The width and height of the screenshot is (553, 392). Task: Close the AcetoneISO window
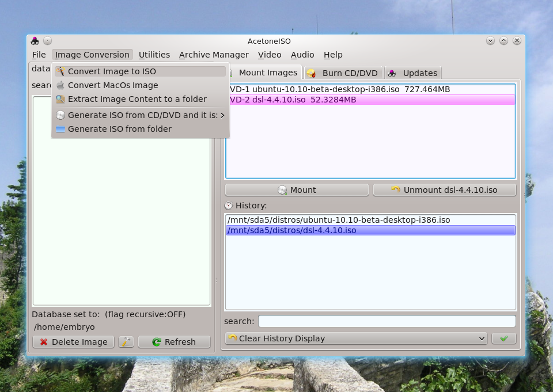(517, 41)
